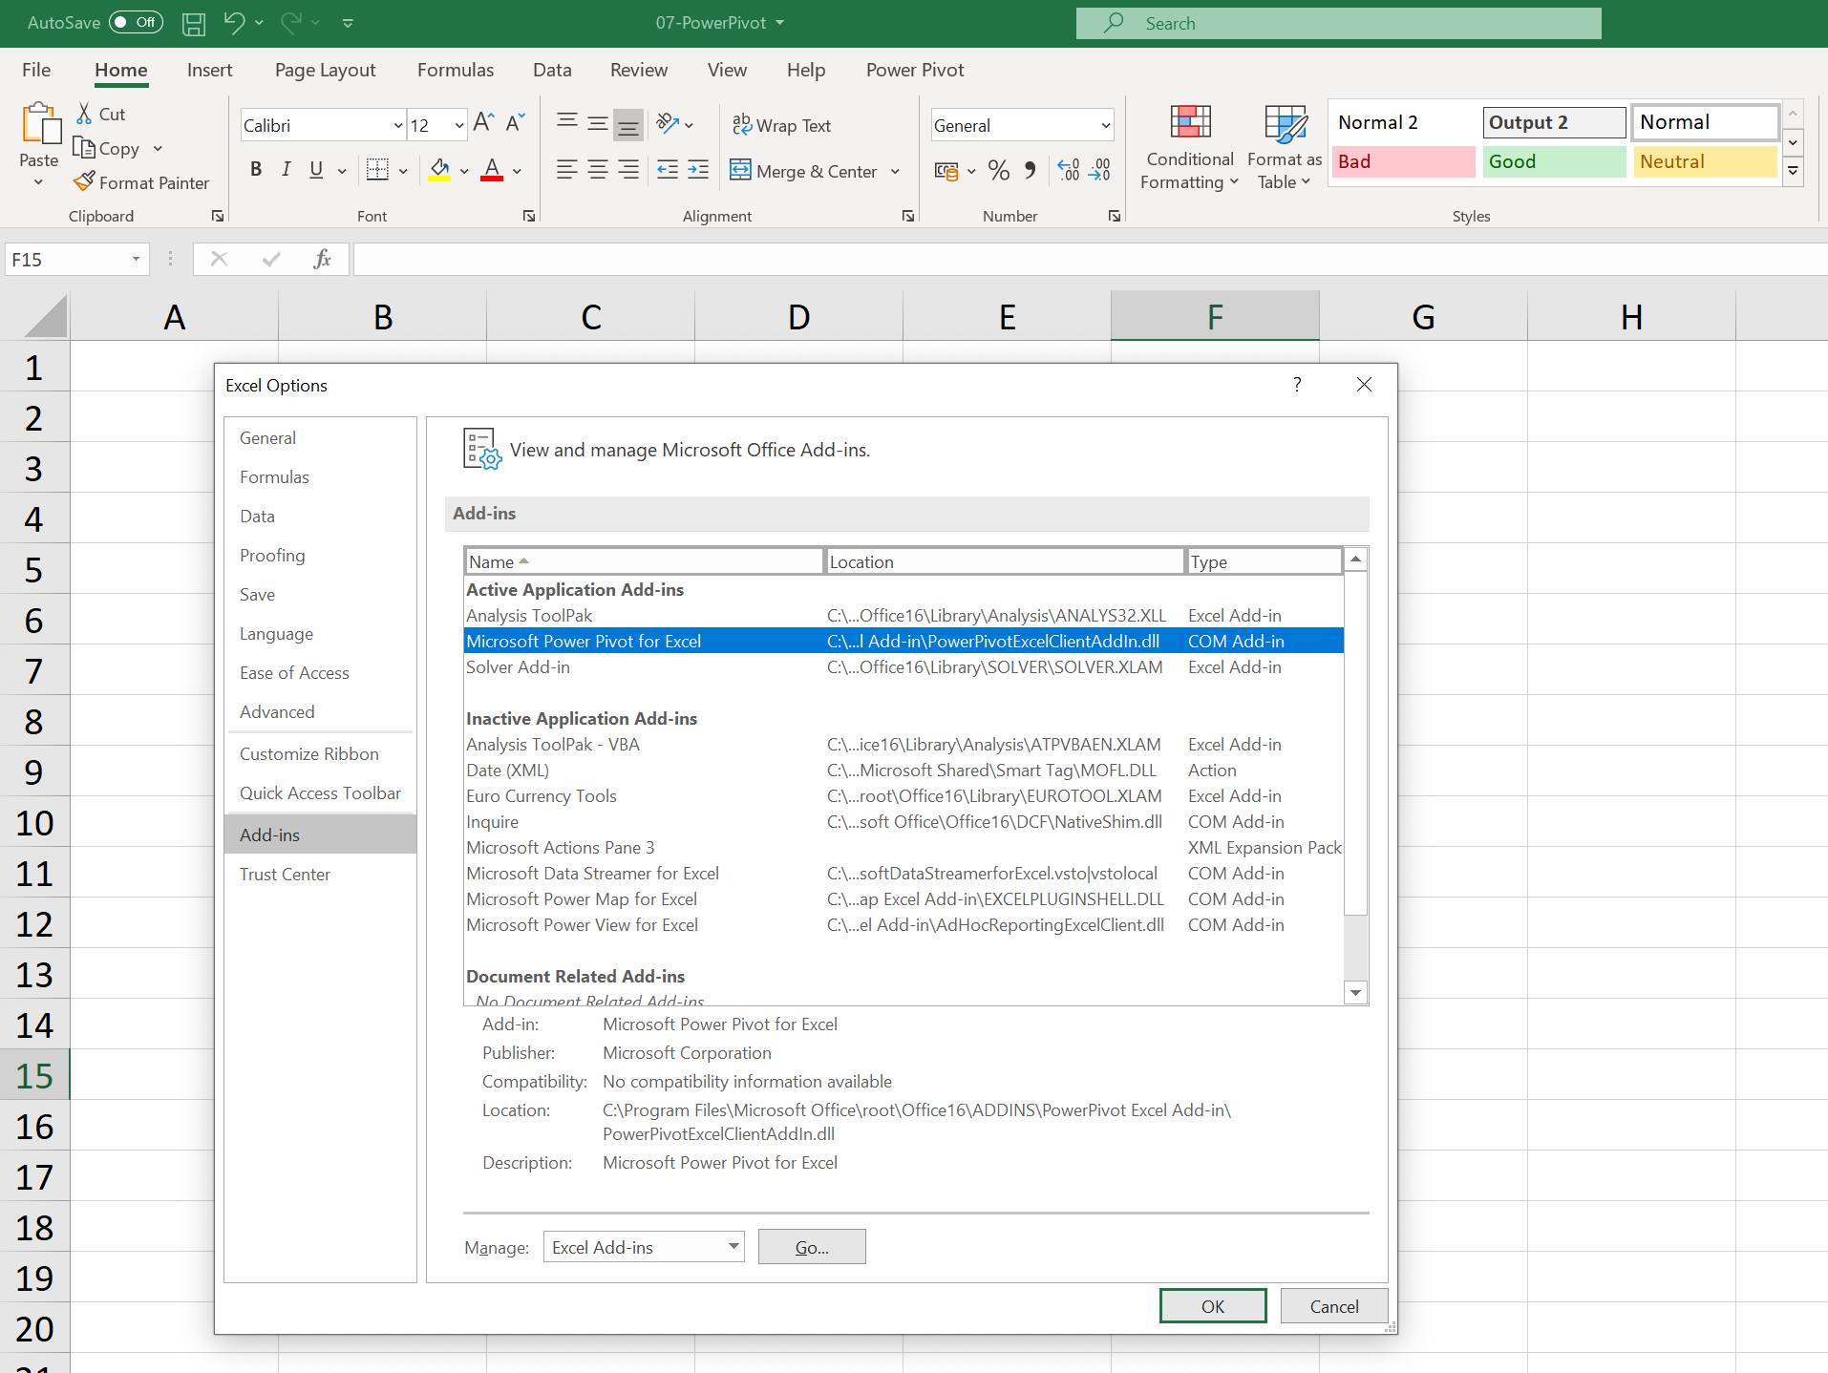The image size is (1828, 1373).
Task: Click the Borders icon
Action: coord(377,170)
